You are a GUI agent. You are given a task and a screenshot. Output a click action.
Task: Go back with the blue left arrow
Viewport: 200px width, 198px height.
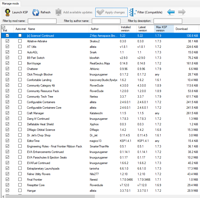[171, 12]
